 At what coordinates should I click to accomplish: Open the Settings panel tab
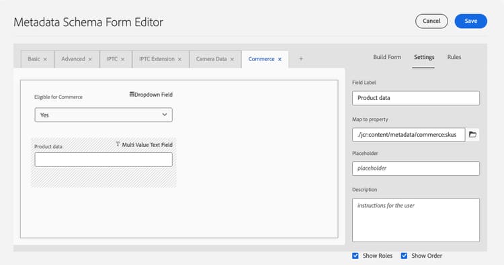click(x=424, y=57)
